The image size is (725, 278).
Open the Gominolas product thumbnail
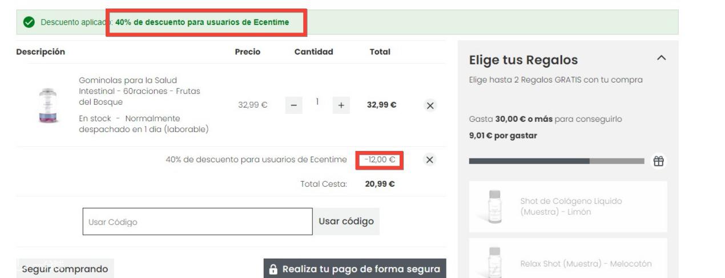click(x=48, y=106)
